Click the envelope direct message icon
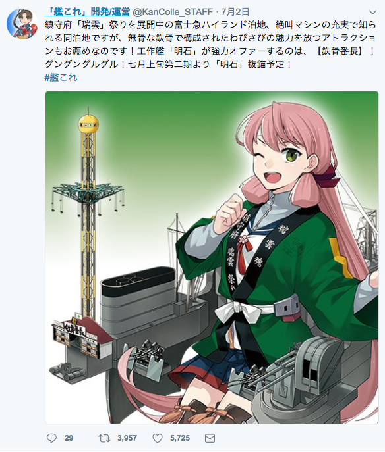The image size is (385, 452). 210,438
